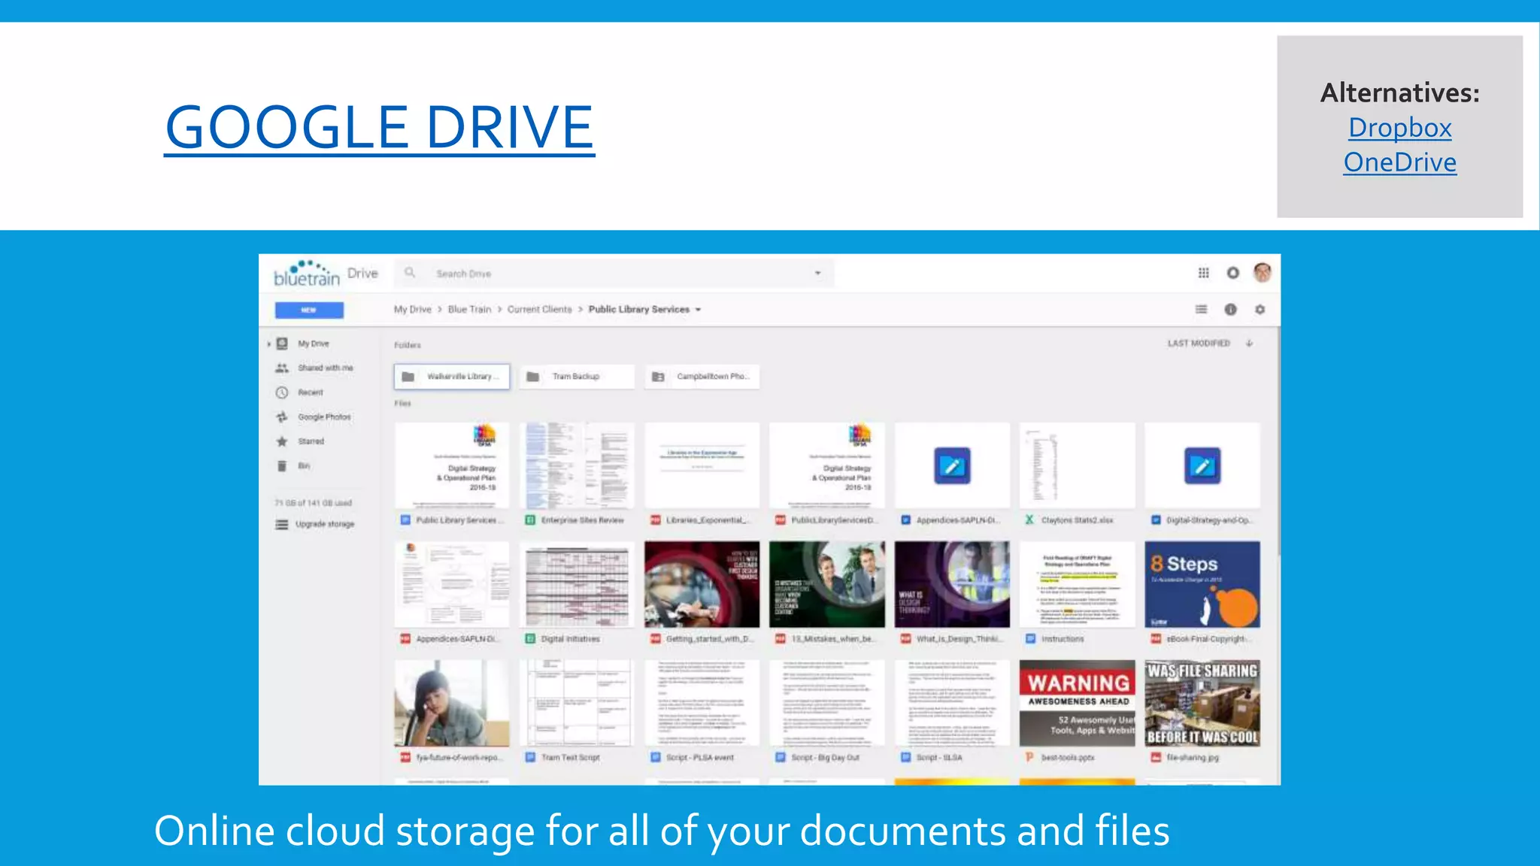Open Recent in sidebar
Viewport: 1540px width, 866px height.
[x=310, y=392]
